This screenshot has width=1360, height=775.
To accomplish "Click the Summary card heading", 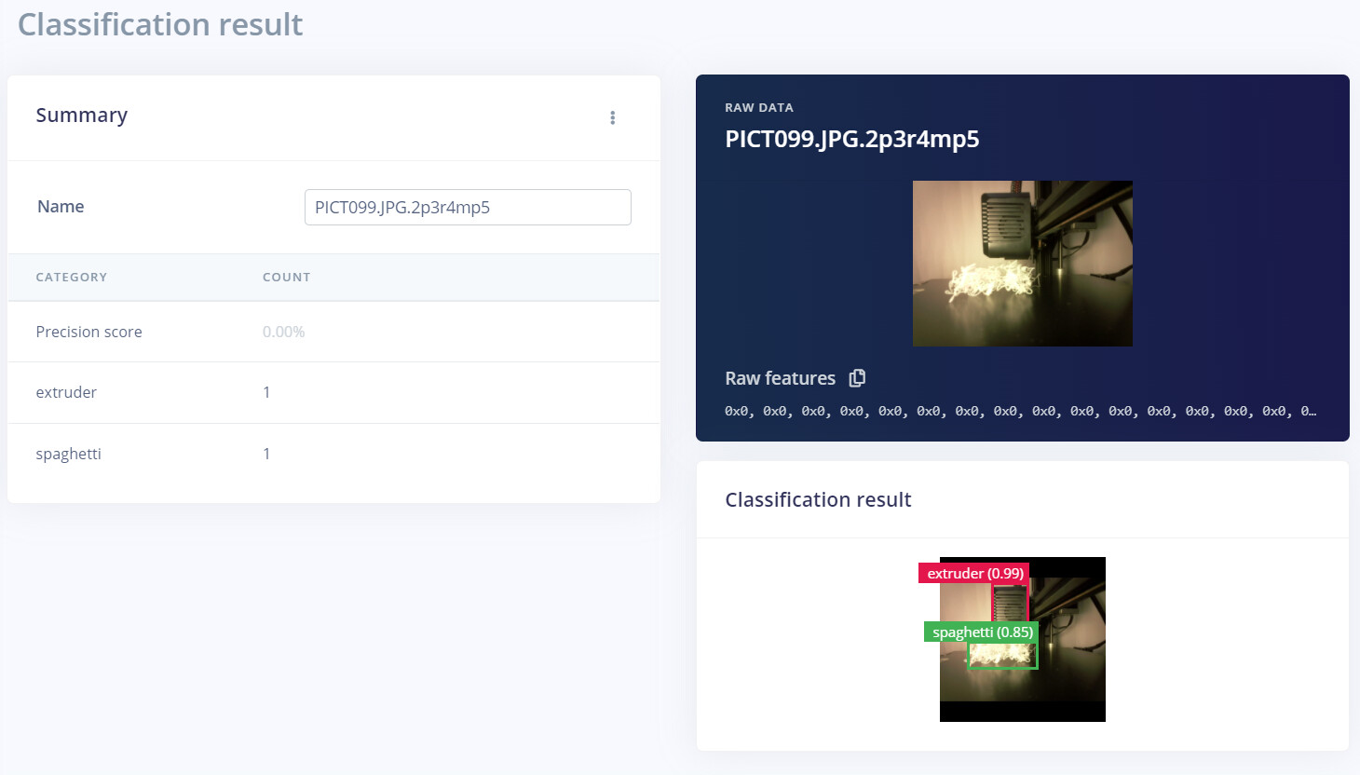I will coord(82,116).
